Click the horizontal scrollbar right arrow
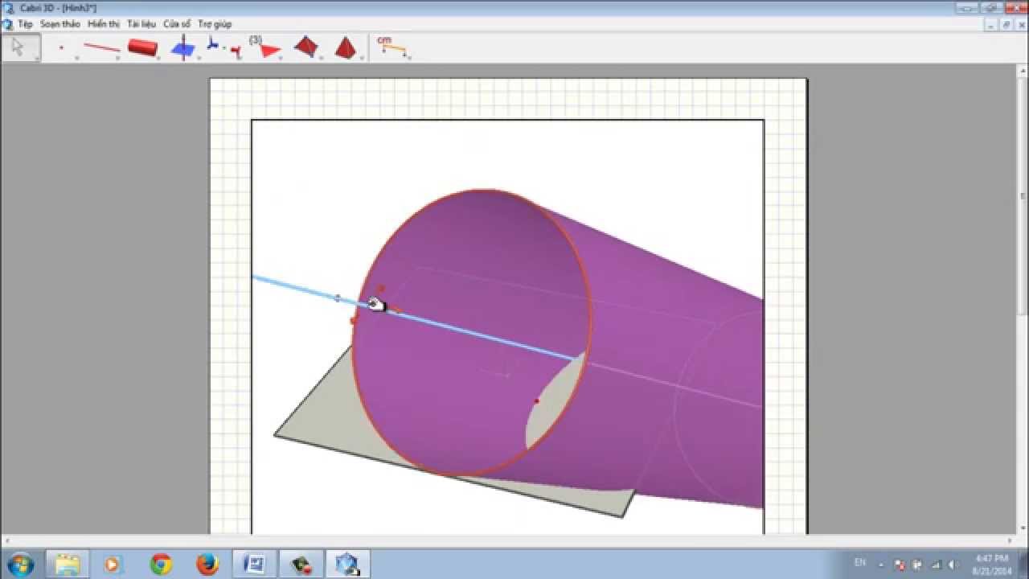1029x579 pixels. click(x=1011, y=540)
